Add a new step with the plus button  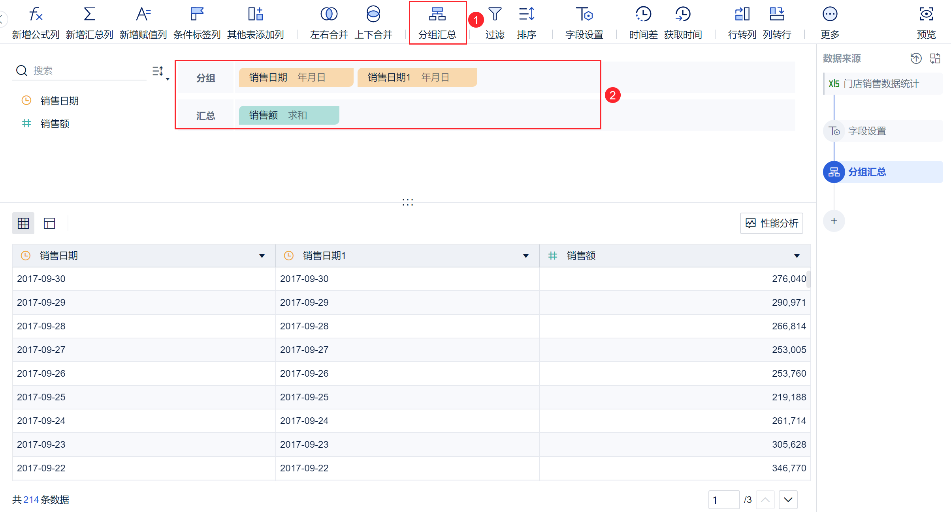834,221
